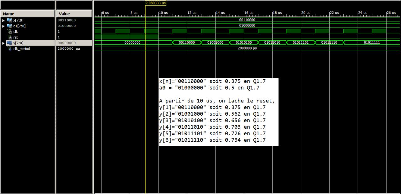Click annotation line y[3]="01010100"
This screenshot has width=401, height=194.
[212, 121]
